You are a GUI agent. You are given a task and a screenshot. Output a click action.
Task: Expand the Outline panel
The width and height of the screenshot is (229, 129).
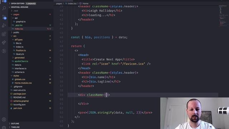pyautogui.click(x=10, y=124)
